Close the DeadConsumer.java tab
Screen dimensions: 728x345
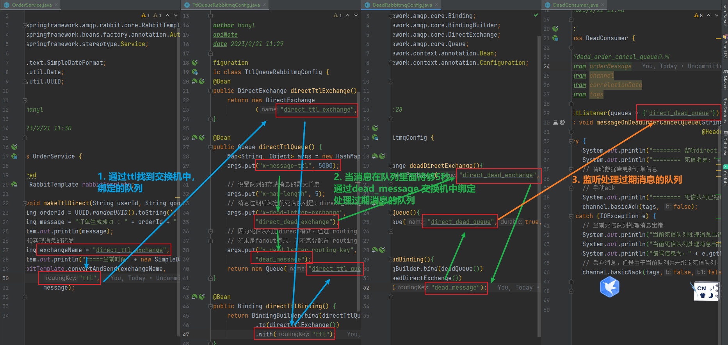pyautogui.click(x=603, y=5)
